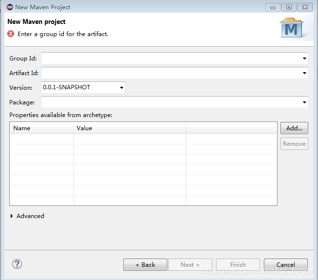
Task: Click the Name column header
Action: (x=42, y=128)
